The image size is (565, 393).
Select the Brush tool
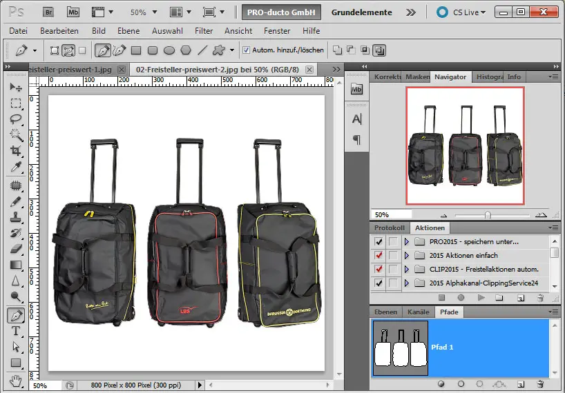pyautogui.click(x=15, y=202)
